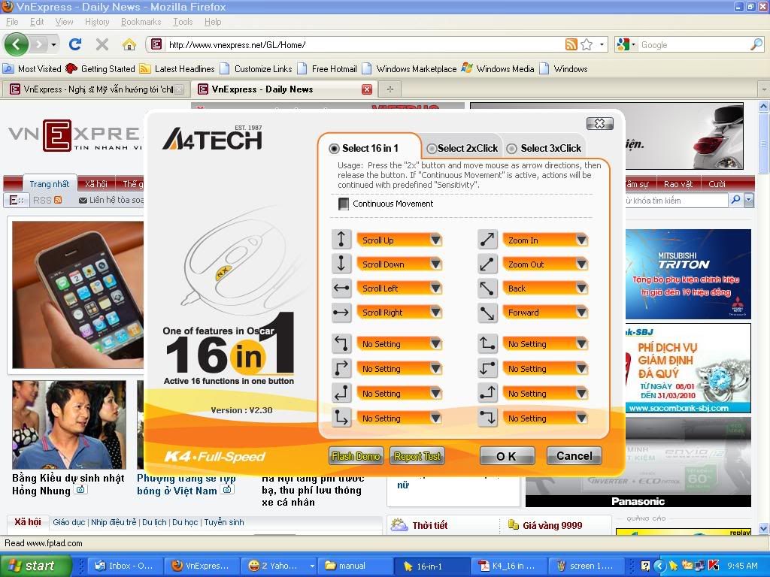Click the help question mark tray icon
The image size is (770, 577).
click(x=646, y=565)
